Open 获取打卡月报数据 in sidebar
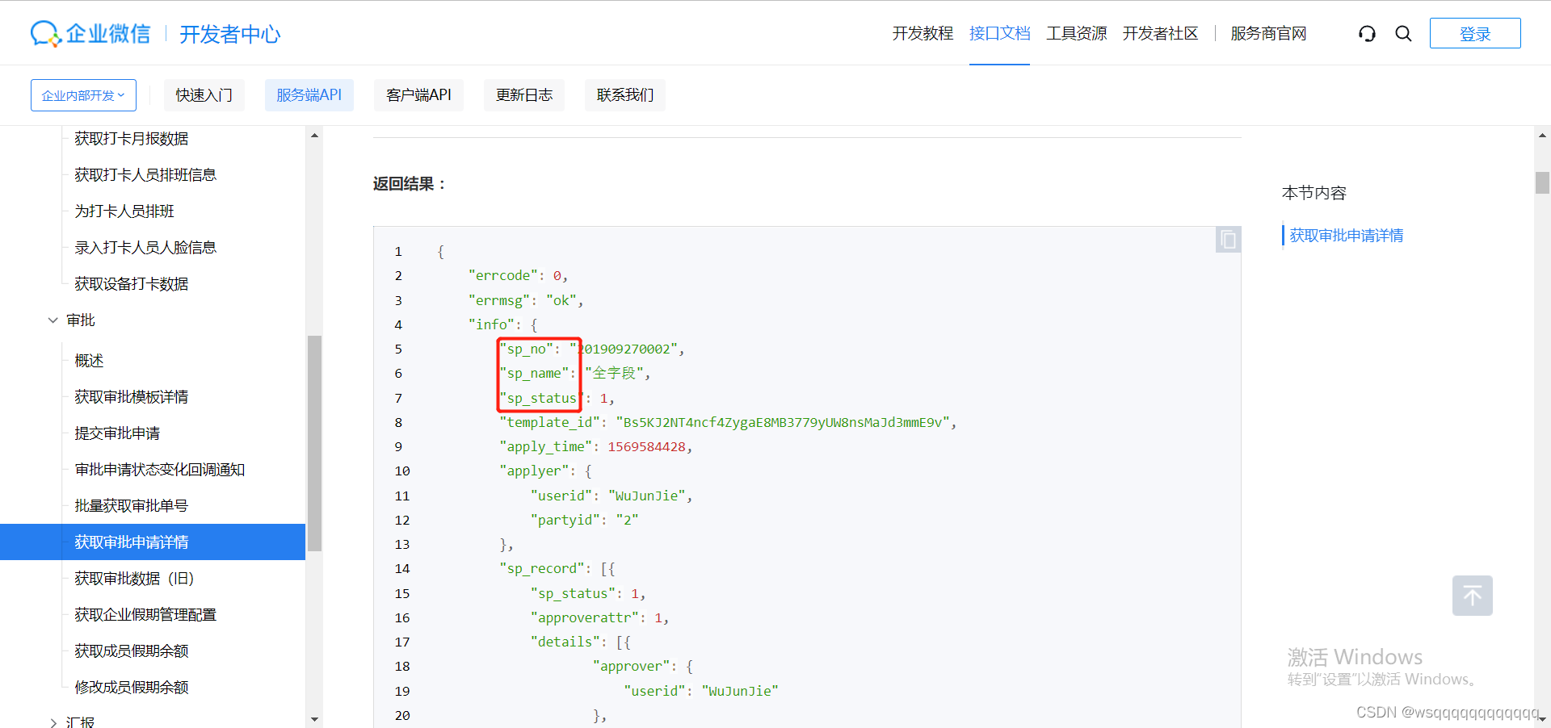This screenshot has width=1551, height=728. click(x=132, y=139)
